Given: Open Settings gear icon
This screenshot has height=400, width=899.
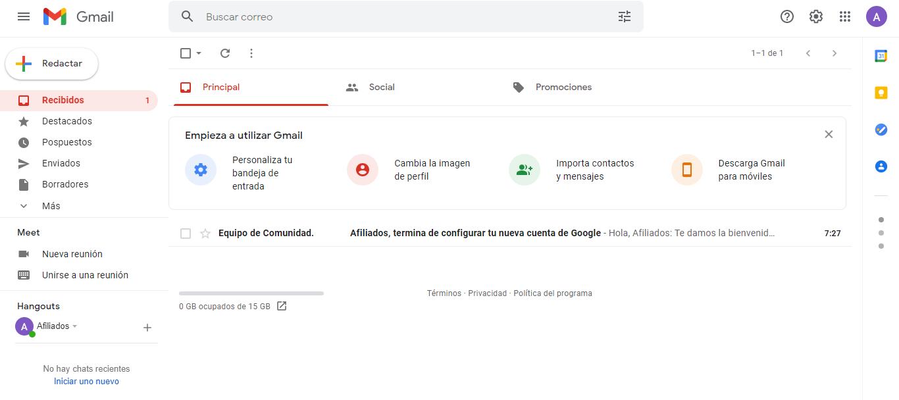Looking at the screenshot, I should pos(816,16).
